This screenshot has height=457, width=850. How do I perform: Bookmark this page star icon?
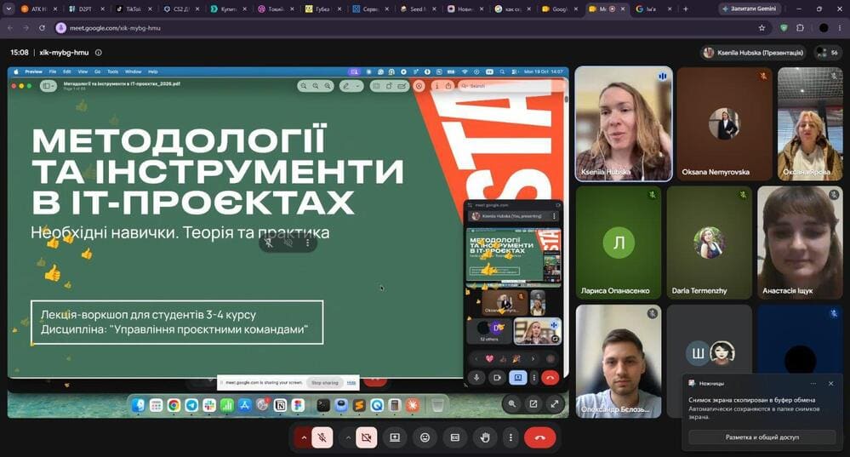coord(762,27)
